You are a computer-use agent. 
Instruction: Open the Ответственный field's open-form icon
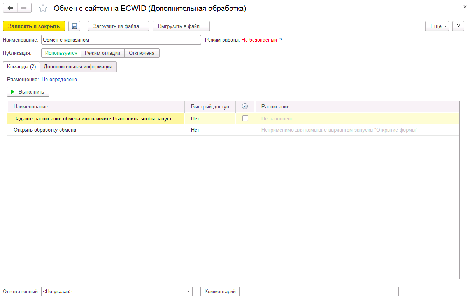pos(197,291)
